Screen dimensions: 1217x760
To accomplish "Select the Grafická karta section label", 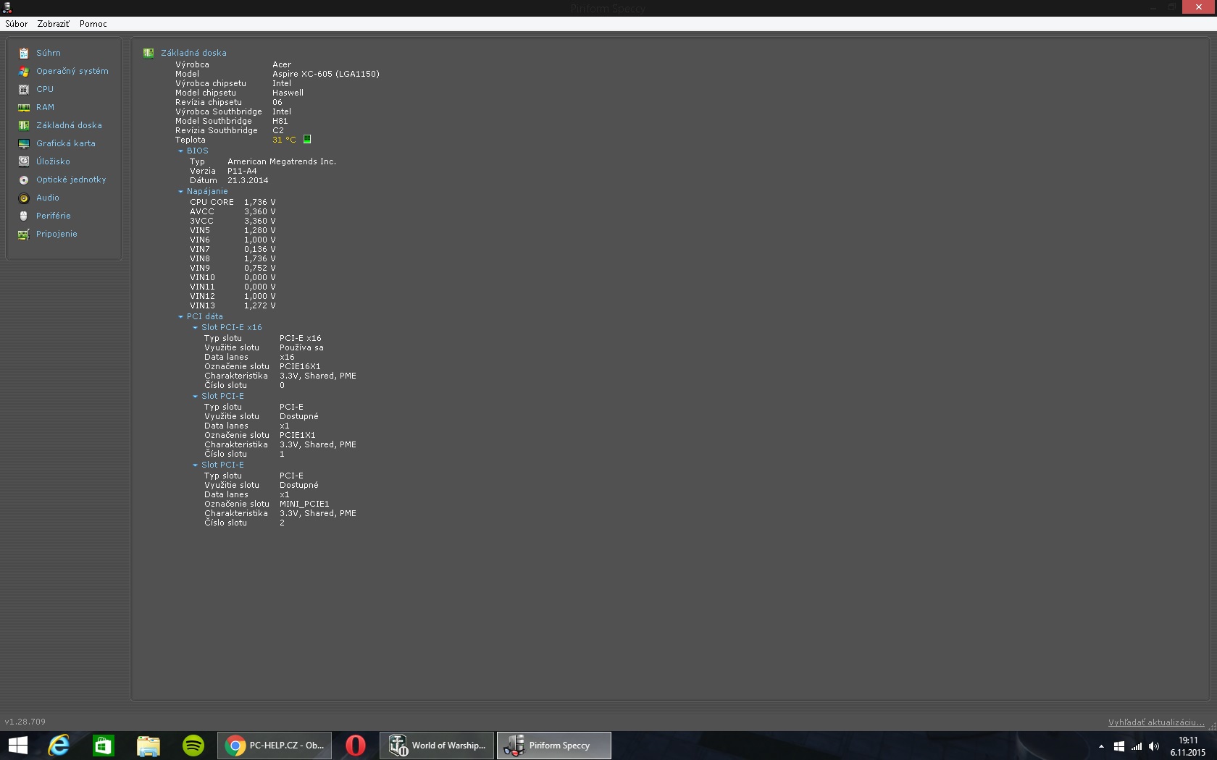I will [x=66, y=143].
